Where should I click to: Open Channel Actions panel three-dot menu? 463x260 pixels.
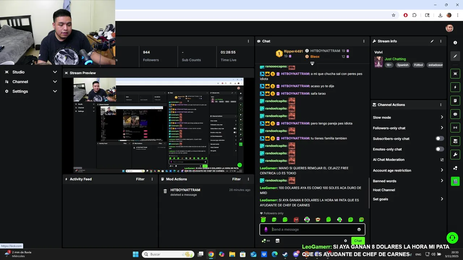click(x=441, y=105)
